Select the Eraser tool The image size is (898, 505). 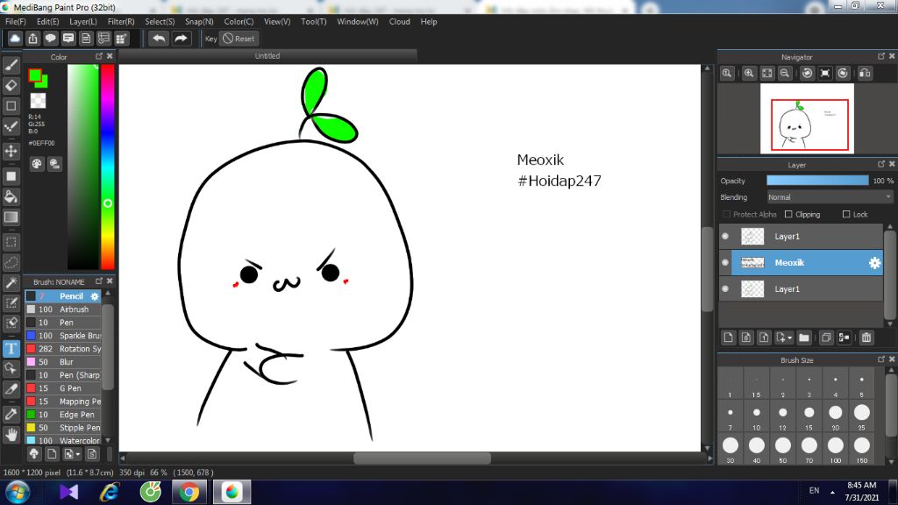tap(11, 85)
